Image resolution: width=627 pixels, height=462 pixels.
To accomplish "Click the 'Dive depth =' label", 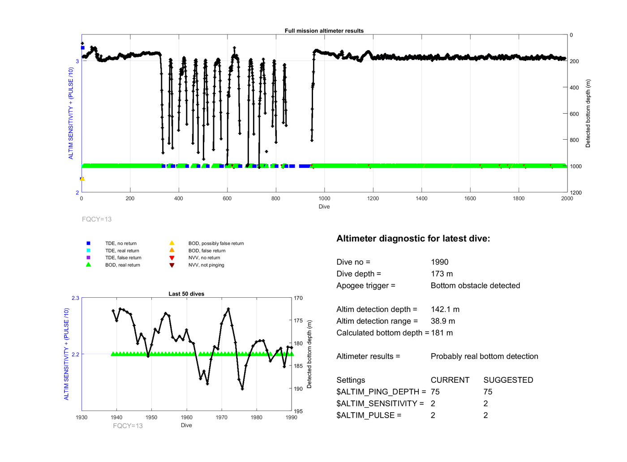I will tap(359, 274).
